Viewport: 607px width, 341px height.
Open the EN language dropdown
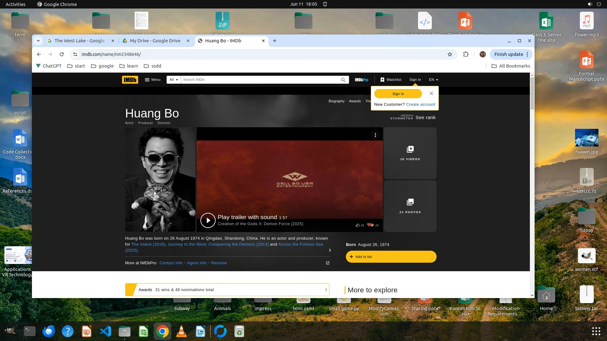(x=433, y=80)
